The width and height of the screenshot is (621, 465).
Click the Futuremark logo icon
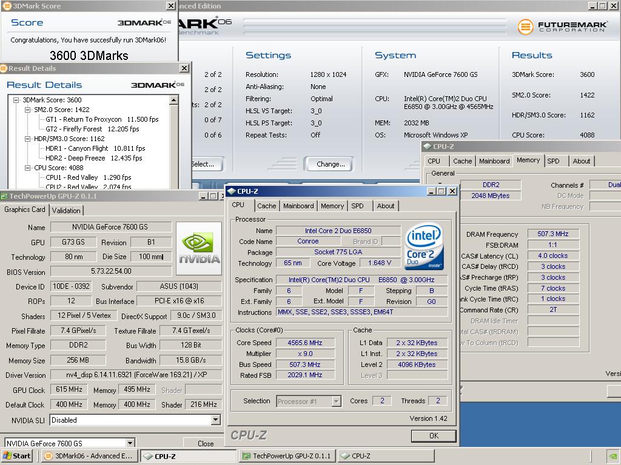click(x=526, y=27)
